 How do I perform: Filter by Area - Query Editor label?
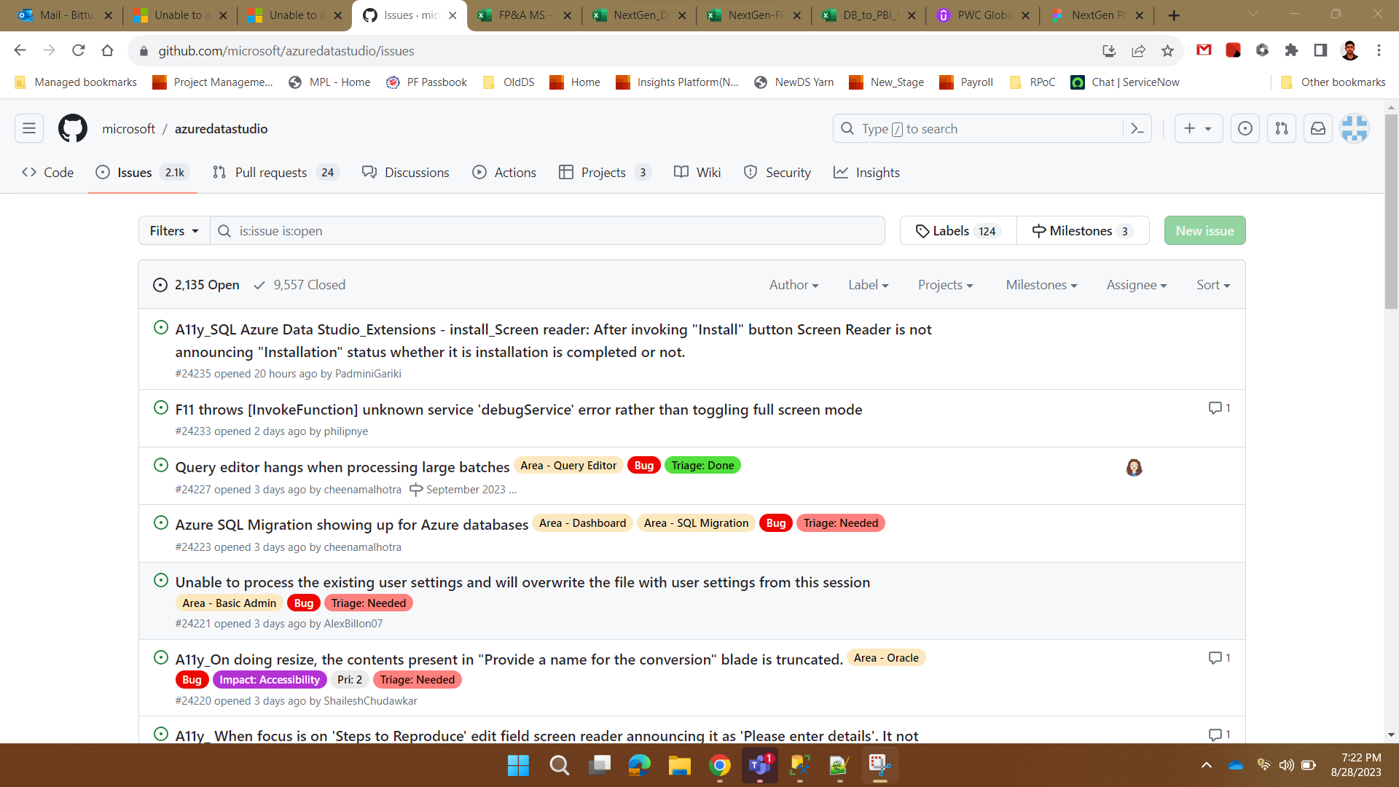tap(568, 466)
